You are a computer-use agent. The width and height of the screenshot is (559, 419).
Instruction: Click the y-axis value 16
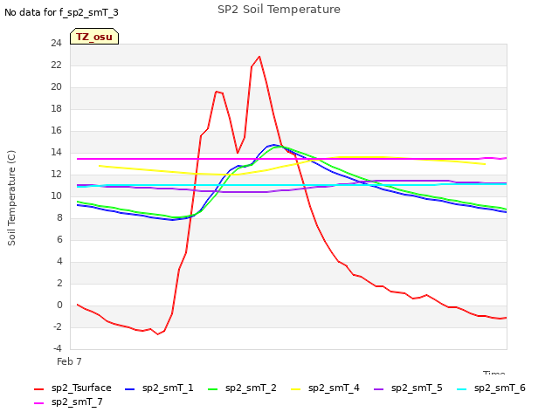coord(56,131)
